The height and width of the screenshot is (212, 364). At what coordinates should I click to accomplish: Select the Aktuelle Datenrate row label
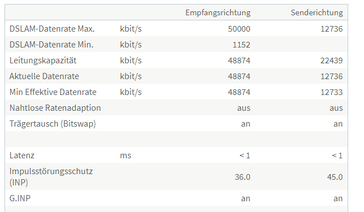coord(44,76)
